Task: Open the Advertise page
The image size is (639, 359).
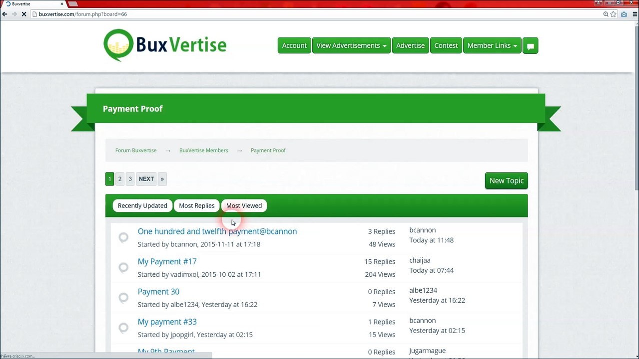Action: (x=410, y=45)
